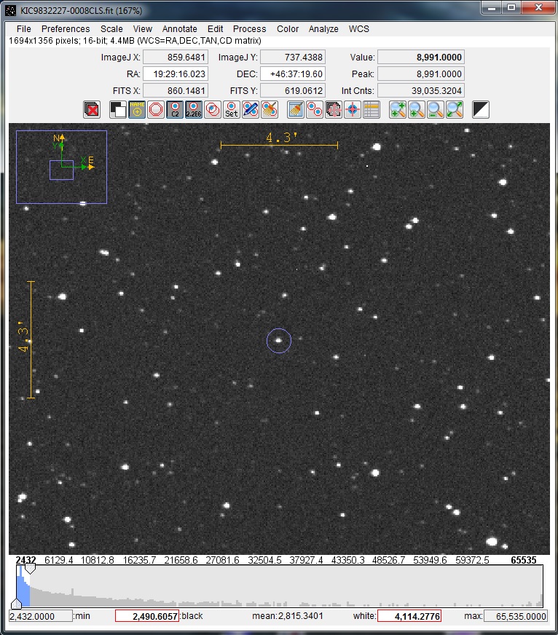Viewport: 558px width, 635px height.
Task: Click the black level value field
Action: [x=147, y=616]
